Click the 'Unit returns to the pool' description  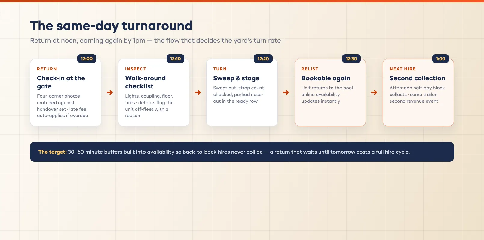click(328, 94)
